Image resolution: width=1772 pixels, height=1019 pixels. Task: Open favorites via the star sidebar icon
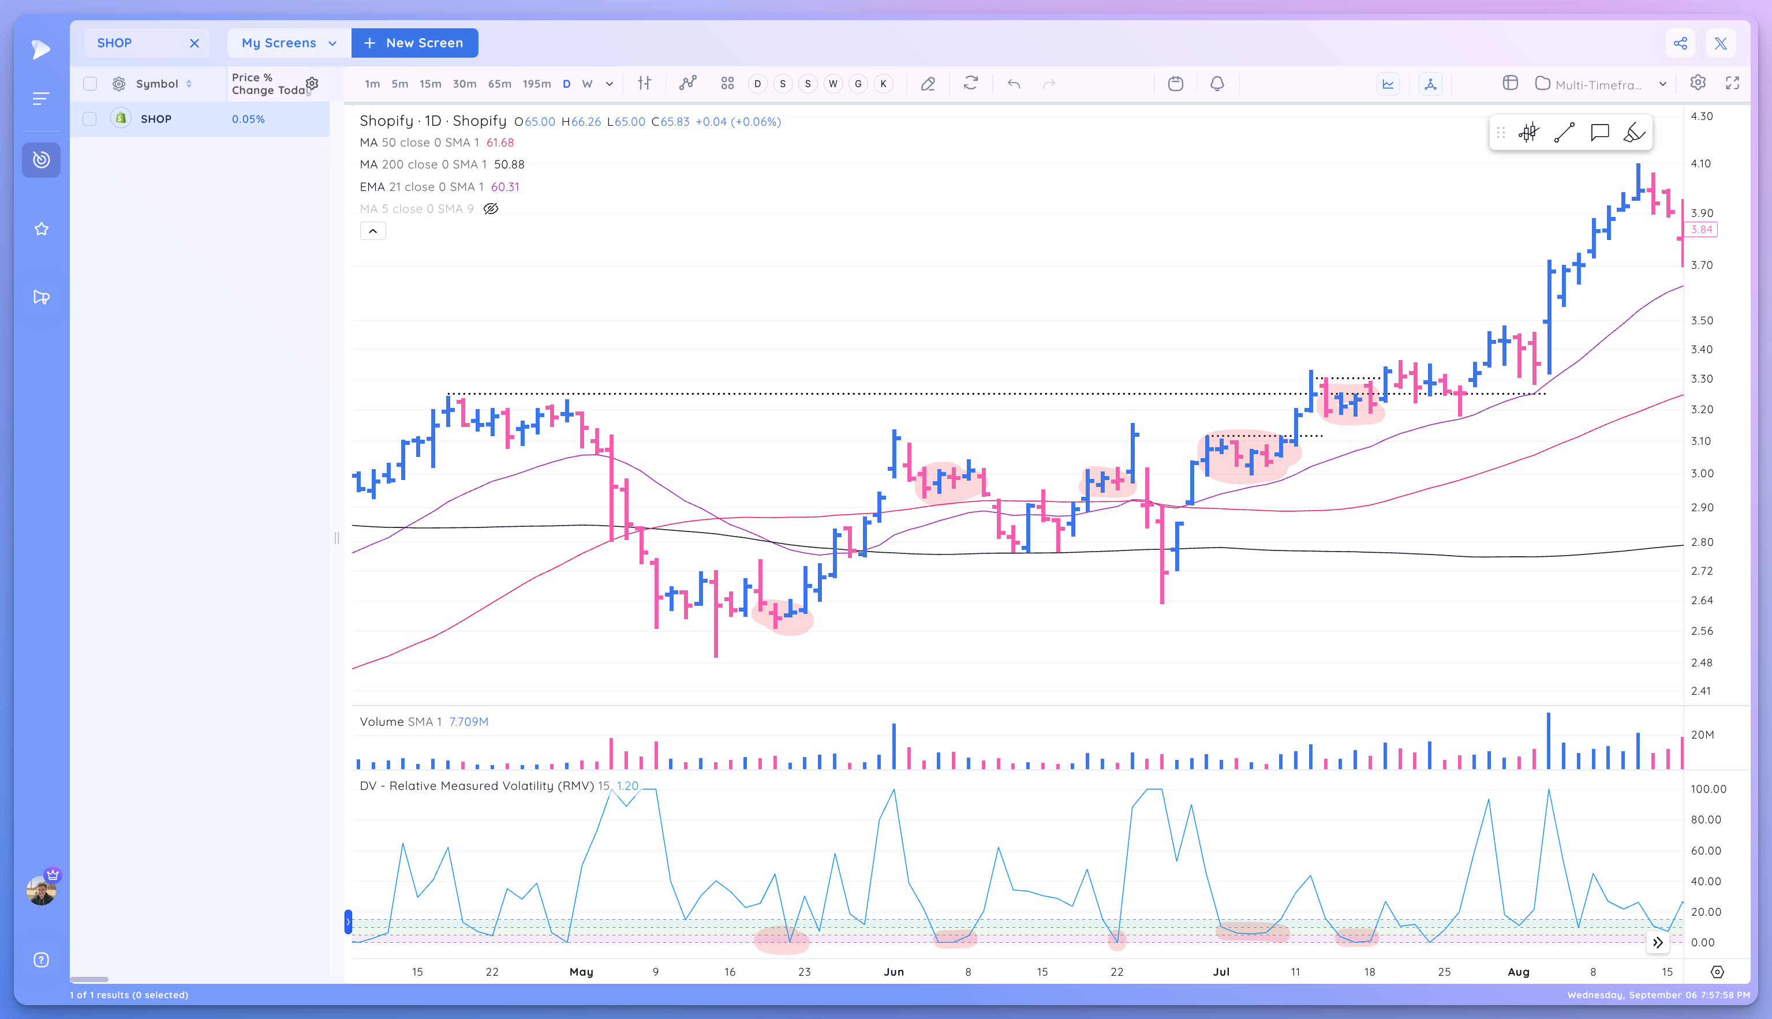[40, 228]
